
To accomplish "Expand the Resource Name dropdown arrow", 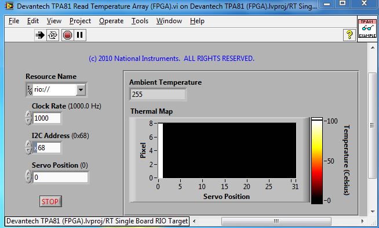I will tap(81, 90).
